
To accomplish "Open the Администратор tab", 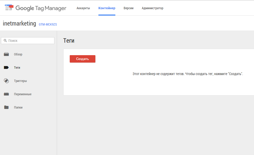I will [153, 8].
